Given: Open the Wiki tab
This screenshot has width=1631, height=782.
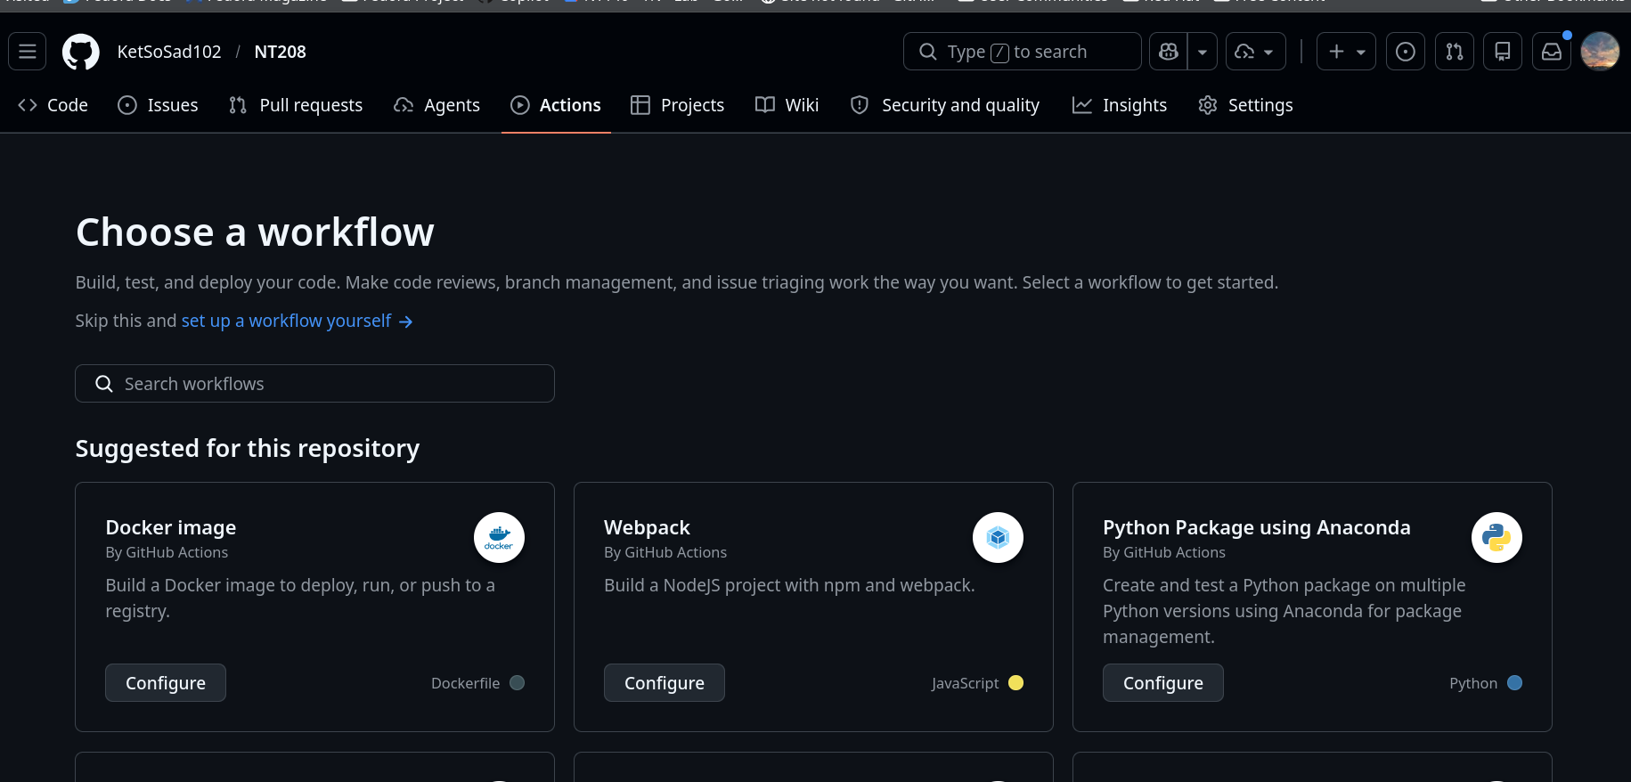Looking at the screenshot, I should [787, 105].
